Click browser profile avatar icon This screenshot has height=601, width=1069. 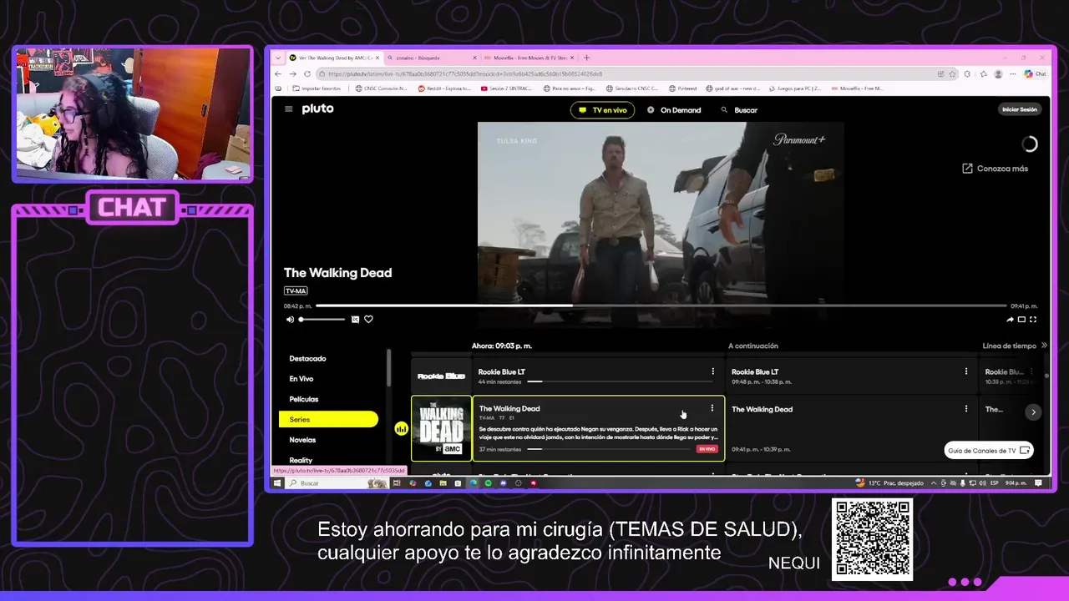(998, 73)
